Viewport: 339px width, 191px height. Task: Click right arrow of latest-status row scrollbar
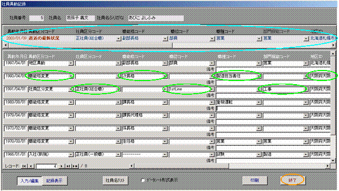click(x=333, y=45)
